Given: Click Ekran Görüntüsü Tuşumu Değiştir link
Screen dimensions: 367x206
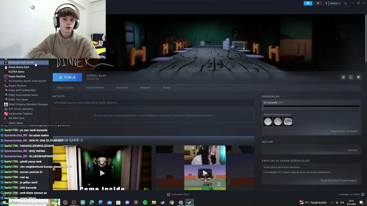Looking at the screenshot, I should [339, 181].
